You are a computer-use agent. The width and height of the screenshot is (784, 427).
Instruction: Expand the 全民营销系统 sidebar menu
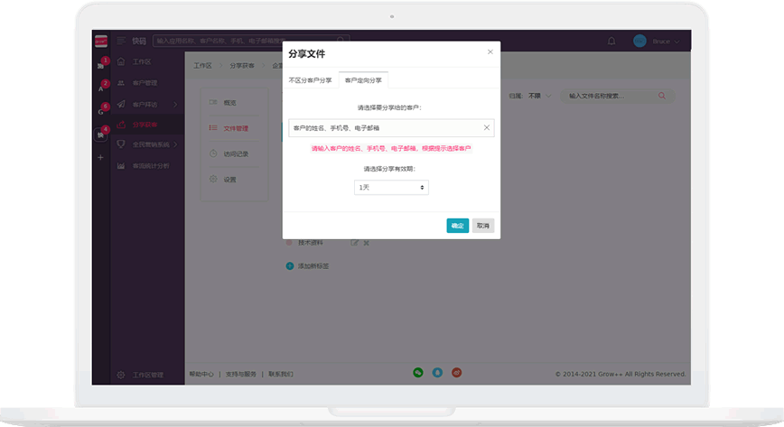point(148,144)
